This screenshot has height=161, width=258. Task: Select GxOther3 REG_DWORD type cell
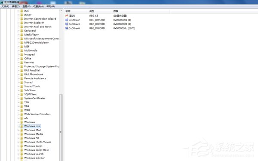click(x=97, y=24)
